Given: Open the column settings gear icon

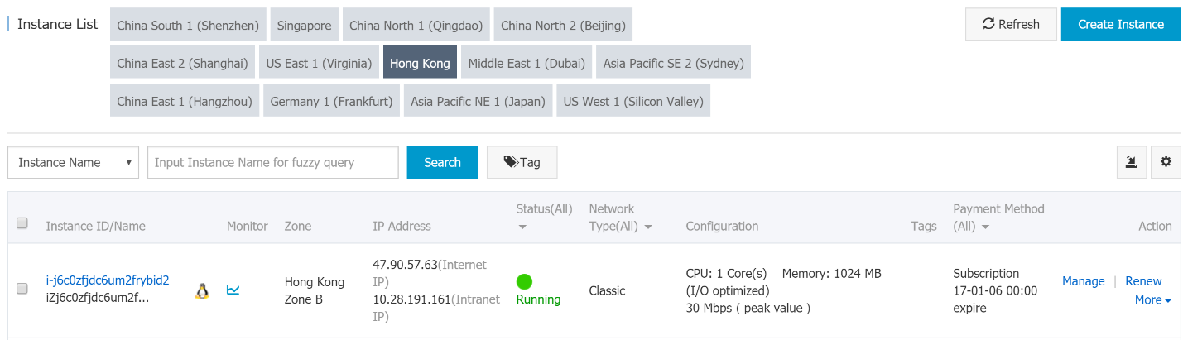Looking at the screenshot, I should point(1166,162).
